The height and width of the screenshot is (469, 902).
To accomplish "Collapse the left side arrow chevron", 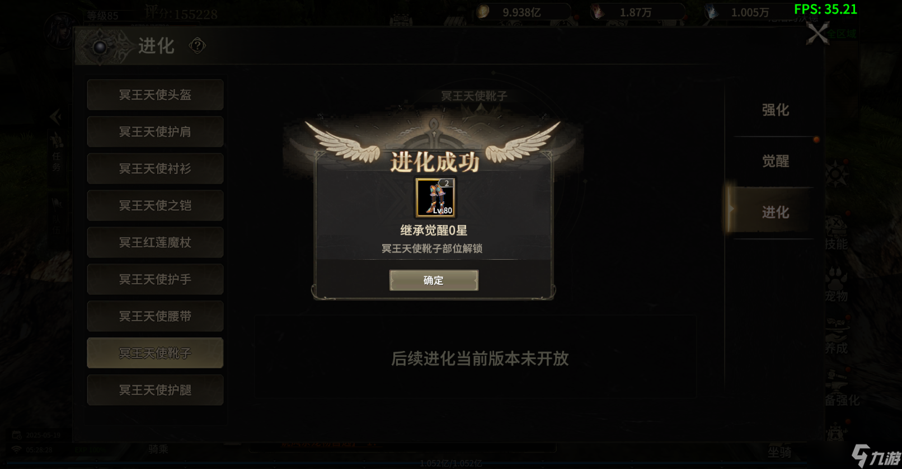I will [x=55, y=117].
